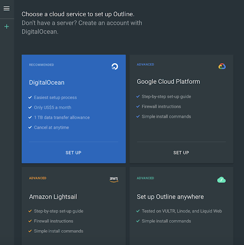Click 'Choose a cloud service' heading

coord(78,14)
